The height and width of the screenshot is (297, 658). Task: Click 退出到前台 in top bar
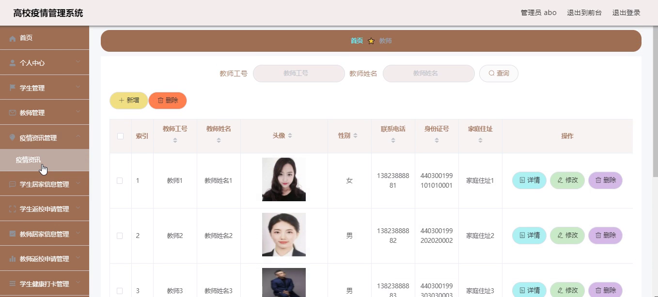(584, 13)
